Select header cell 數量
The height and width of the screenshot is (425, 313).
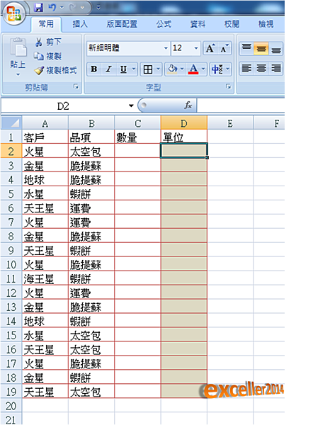point(137,137)
